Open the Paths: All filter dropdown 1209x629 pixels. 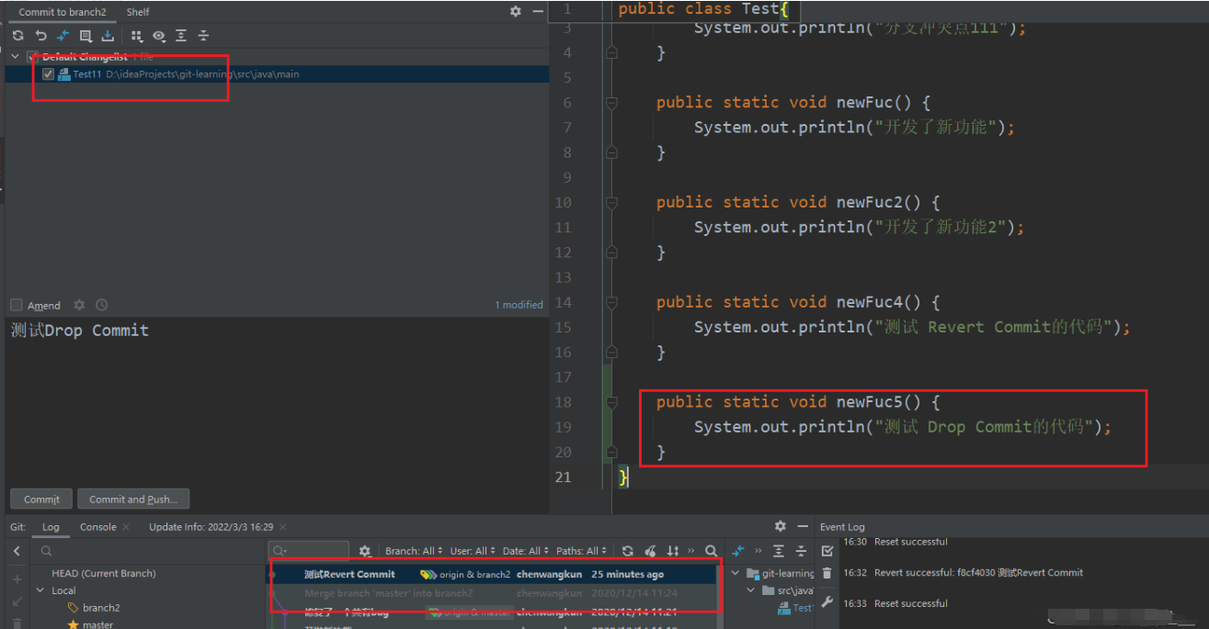[x=582, y=551]
